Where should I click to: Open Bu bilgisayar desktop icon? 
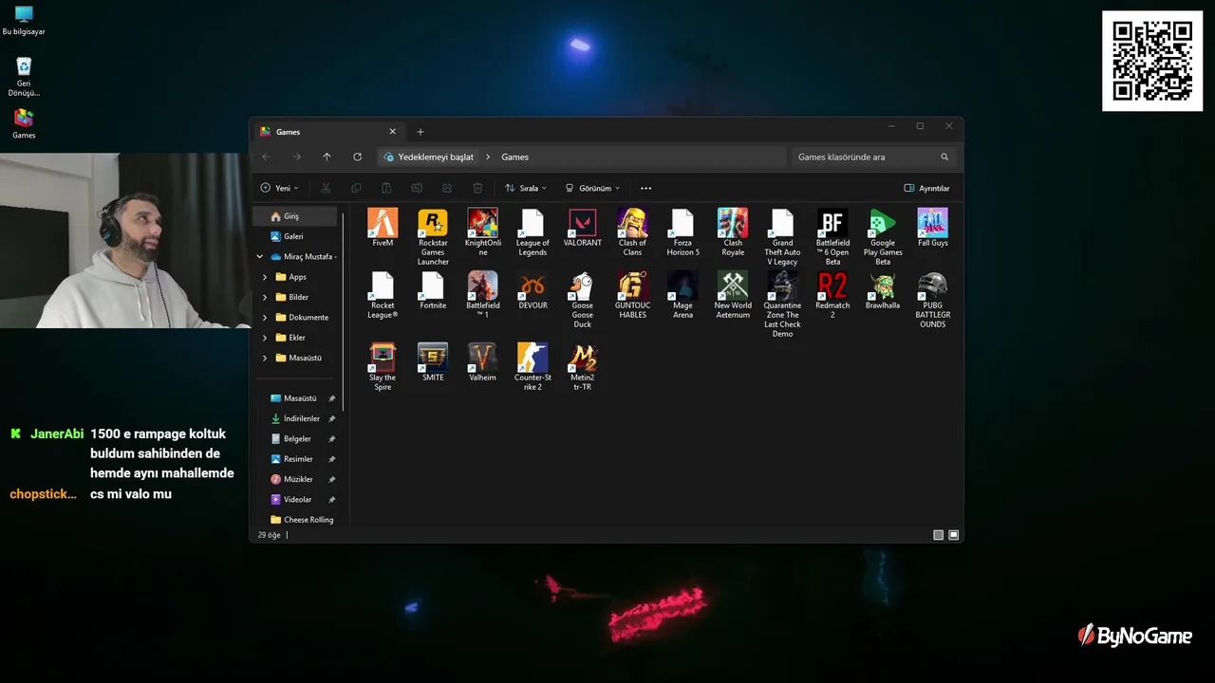(24, 21)
